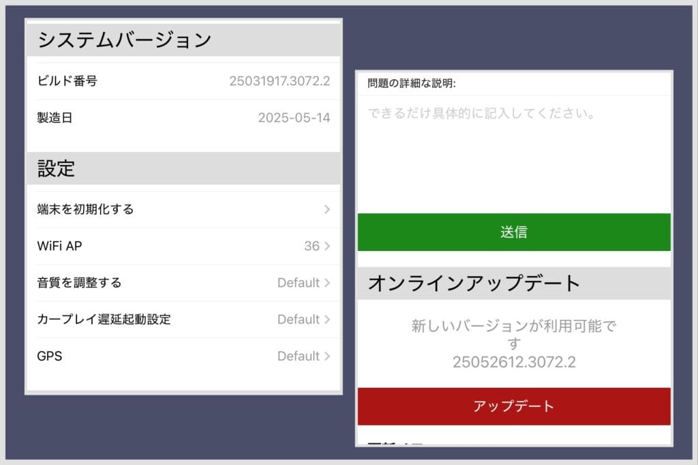Click the arrow next to WiFi AP 36
This screenshot has width=698, height=465.
click(x=327, y=246)
